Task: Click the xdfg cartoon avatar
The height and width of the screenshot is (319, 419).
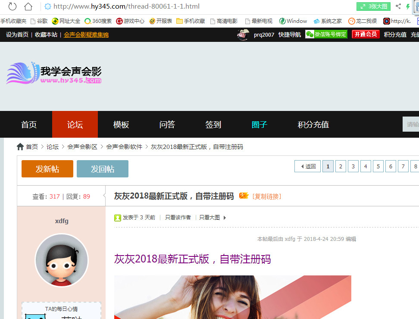Action: tap(62, 260)
